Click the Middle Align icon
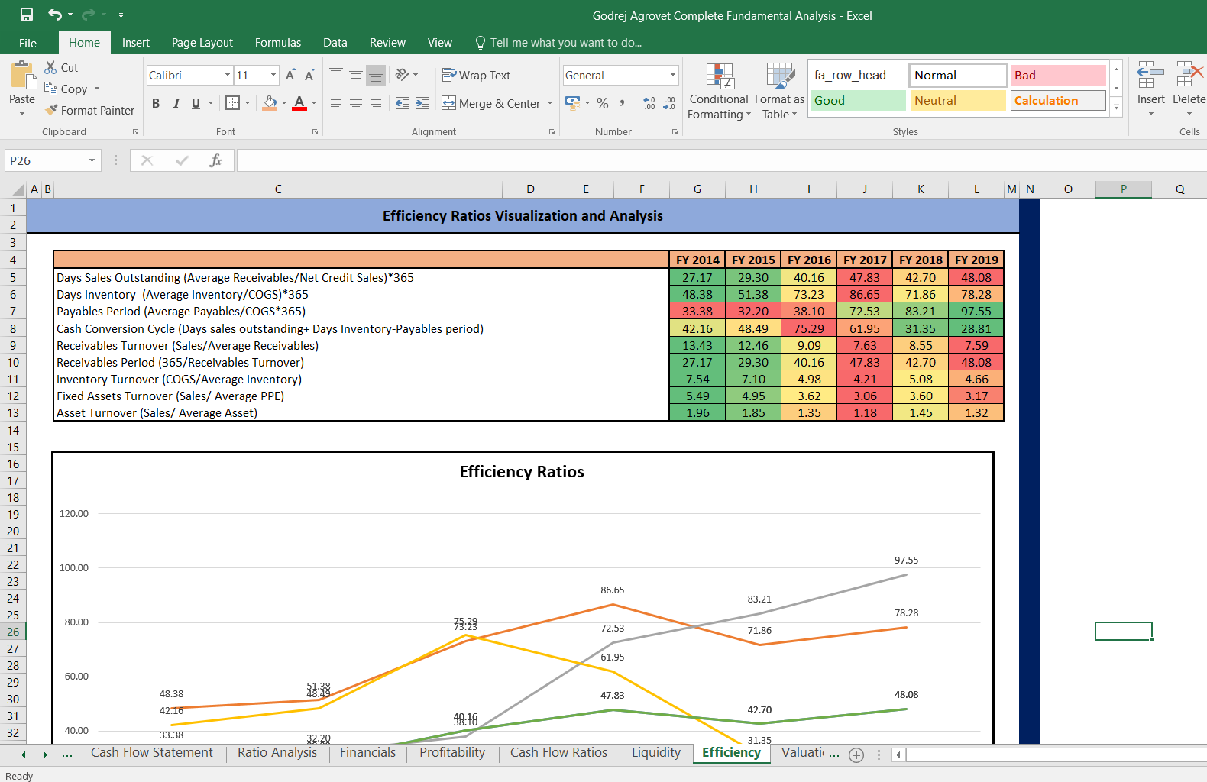 (356, 75)
